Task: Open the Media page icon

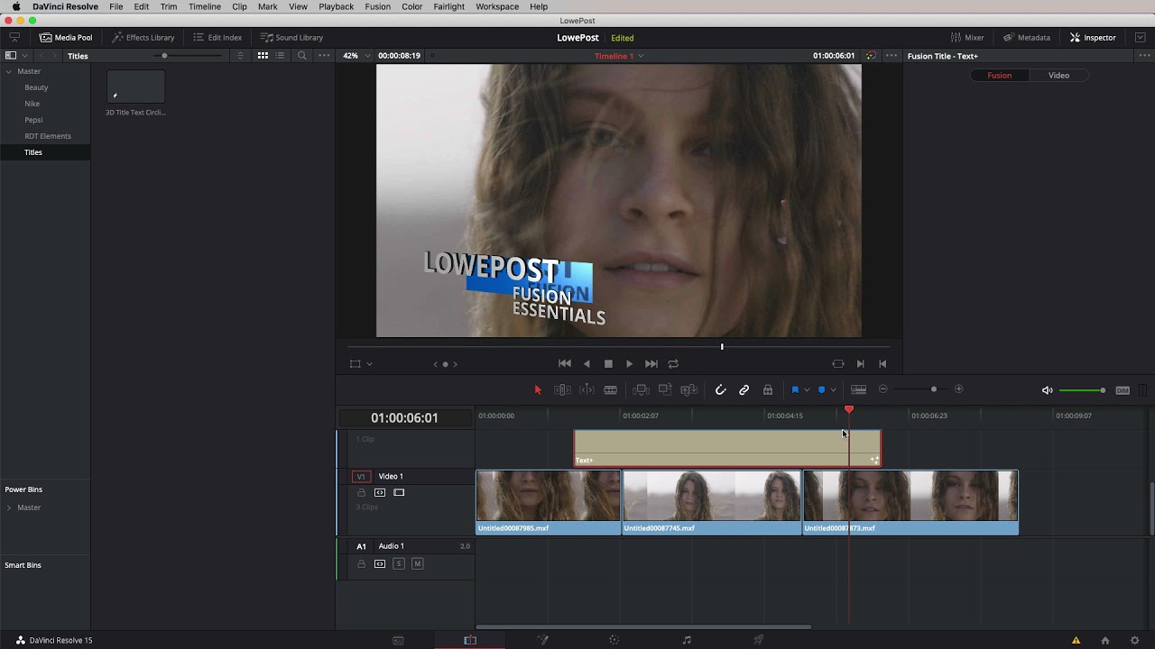Action: pyautogui.click(x=398, y=640)
